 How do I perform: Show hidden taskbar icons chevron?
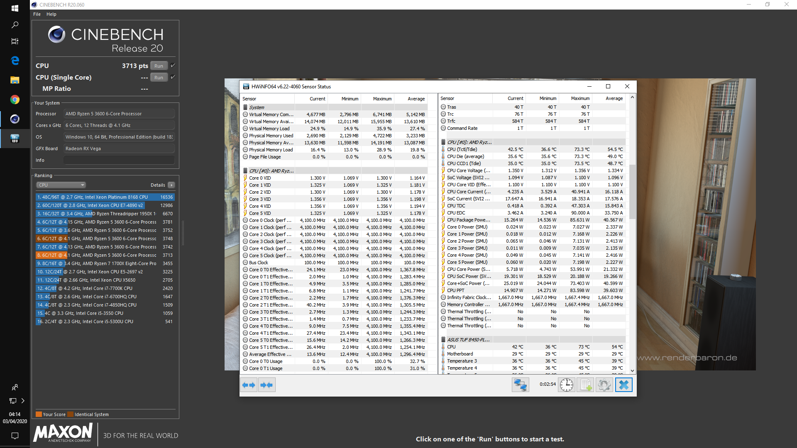tap(23, 401)
